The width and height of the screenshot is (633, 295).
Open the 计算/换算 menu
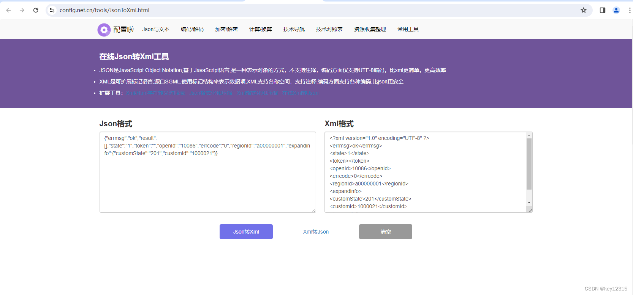[x=261, y=29]
